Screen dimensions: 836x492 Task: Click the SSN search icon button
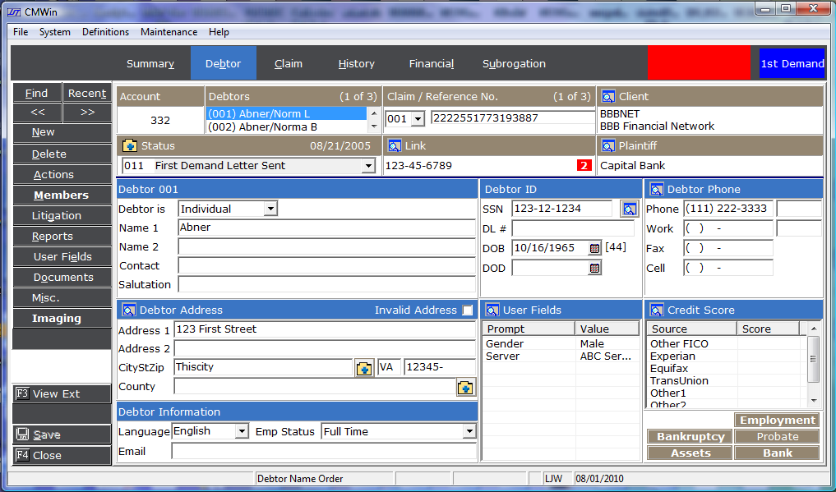[629, 209]
